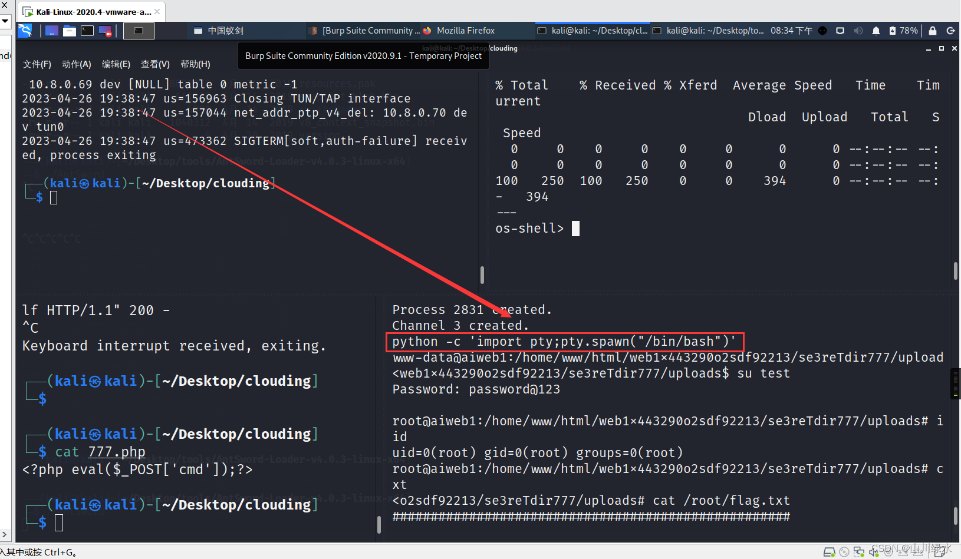This screenshot has height=559, width=961.
Task: Click the screen recorder panel icon
Action: point(106,31)
